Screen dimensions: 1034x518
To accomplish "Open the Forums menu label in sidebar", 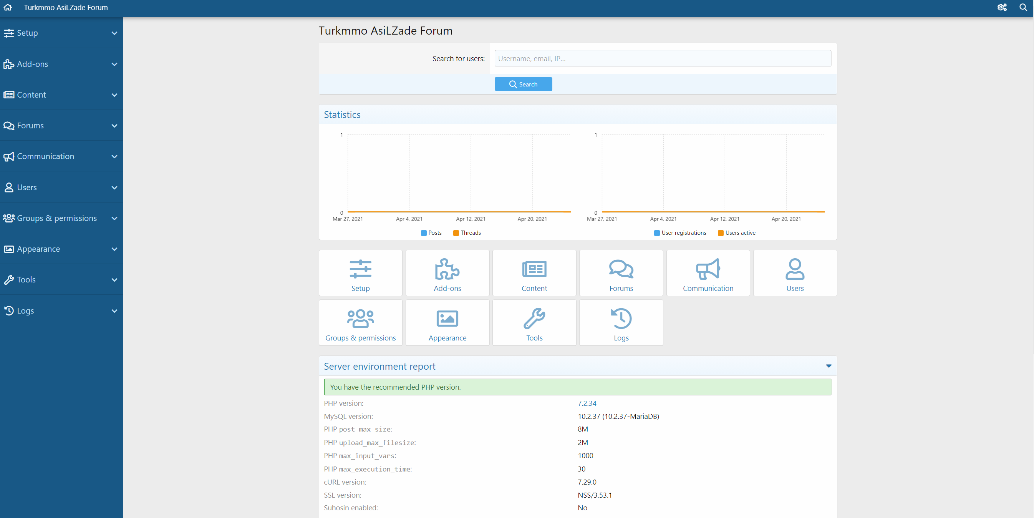I will [x=30, y=126].
